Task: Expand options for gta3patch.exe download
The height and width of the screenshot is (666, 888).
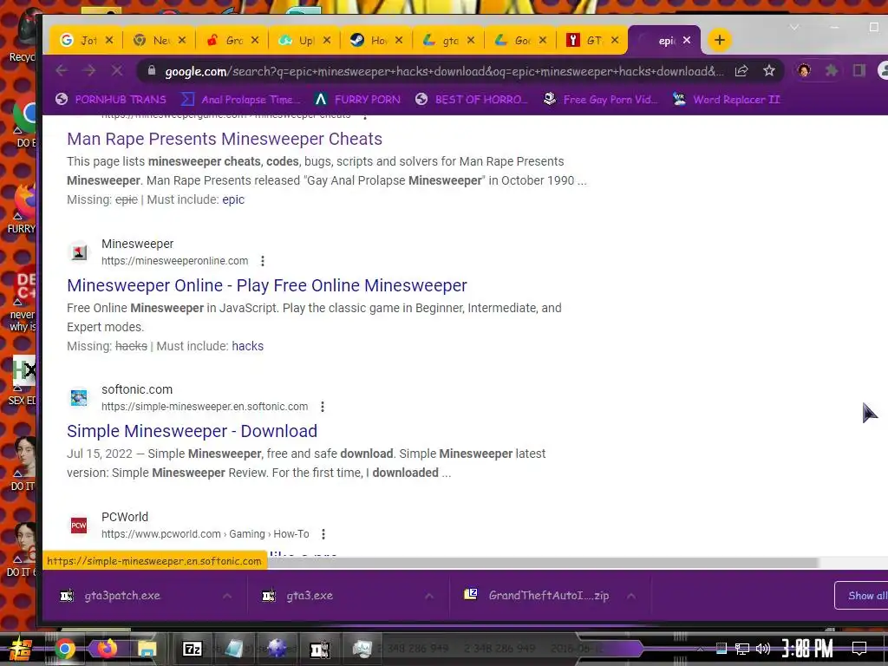Action: (227, 596)
